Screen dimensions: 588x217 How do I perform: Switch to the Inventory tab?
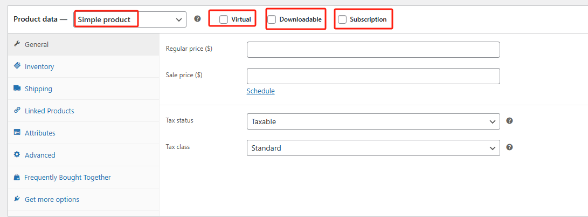click(39, 66)
